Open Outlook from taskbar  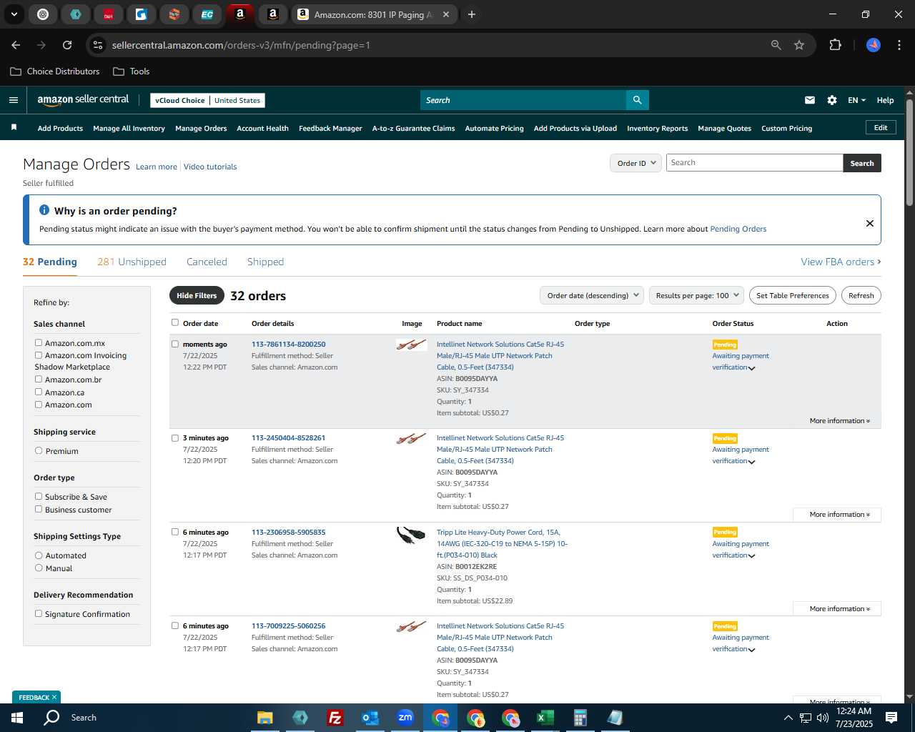pyautogui.click(x=370, y=718)
